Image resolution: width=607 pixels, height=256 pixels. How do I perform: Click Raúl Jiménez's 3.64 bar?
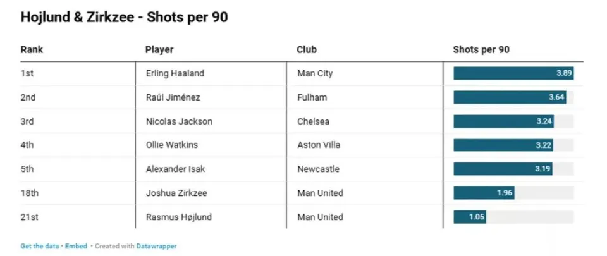click(510, 97)
